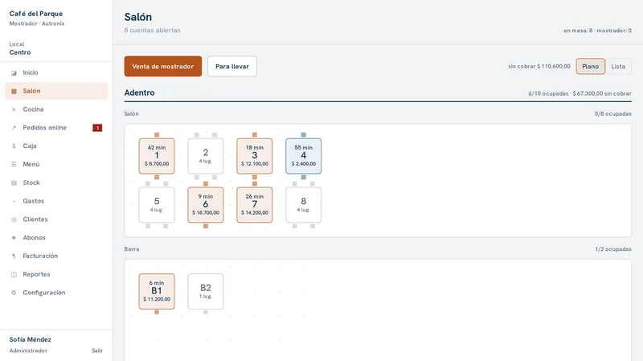The image size is (643, 361).
Task: Click the Salón sidebar icon
Action: (x=14, y=91)
